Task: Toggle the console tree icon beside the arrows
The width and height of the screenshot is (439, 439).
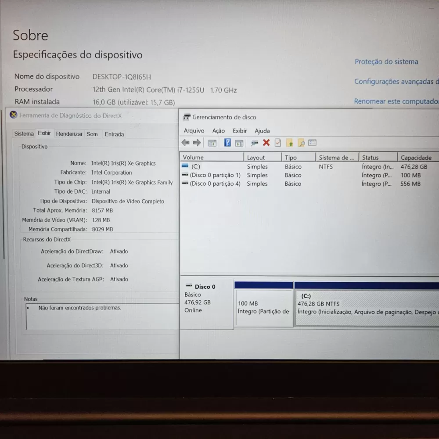Action: point(212,143)
